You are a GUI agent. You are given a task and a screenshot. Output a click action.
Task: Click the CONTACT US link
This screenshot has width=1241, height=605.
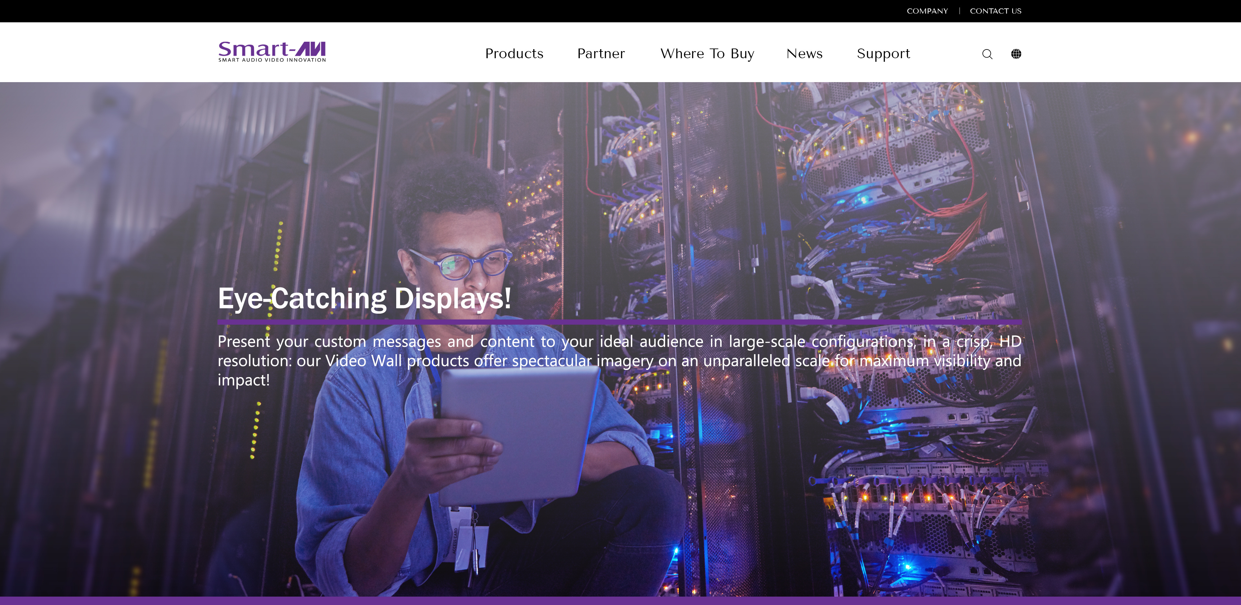(x=995, y=11)
